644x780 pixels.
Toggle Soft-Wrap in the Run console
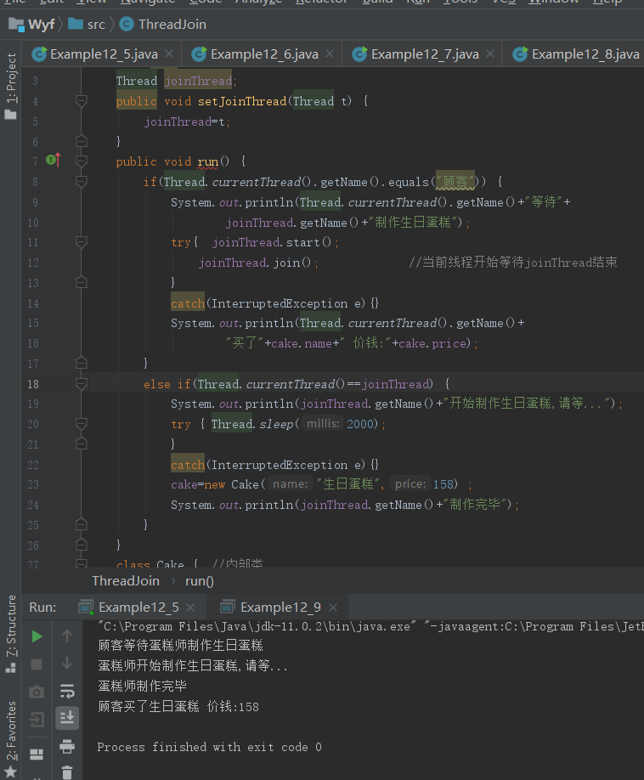[67, 691]
